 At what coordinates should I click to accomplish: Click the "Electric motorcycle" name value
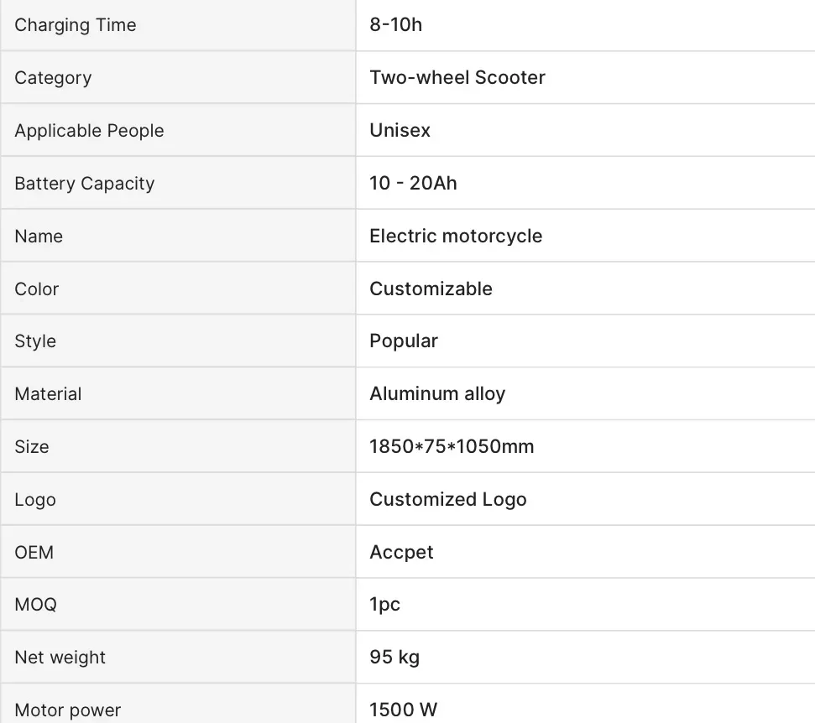[x=456, y=237]
